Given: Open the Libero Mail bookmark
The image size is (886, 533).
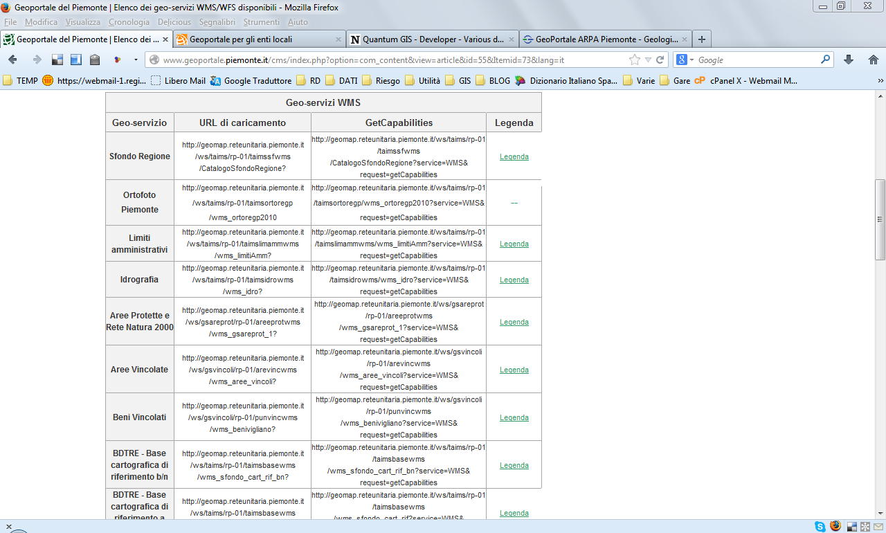Looking at the screenshot, I should coord(178,81).
